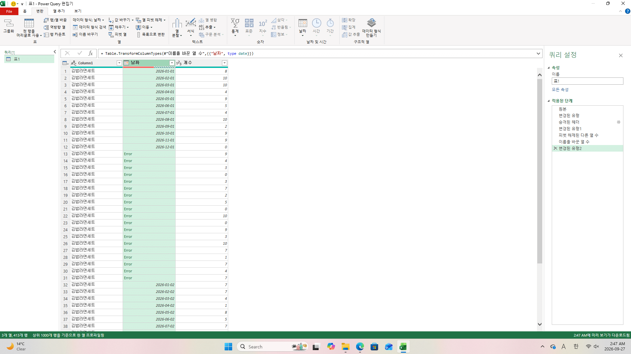Screen dimensions: 631x354
Task: Select the 승격된 헤더 step
Action: [x=569, y=122]
